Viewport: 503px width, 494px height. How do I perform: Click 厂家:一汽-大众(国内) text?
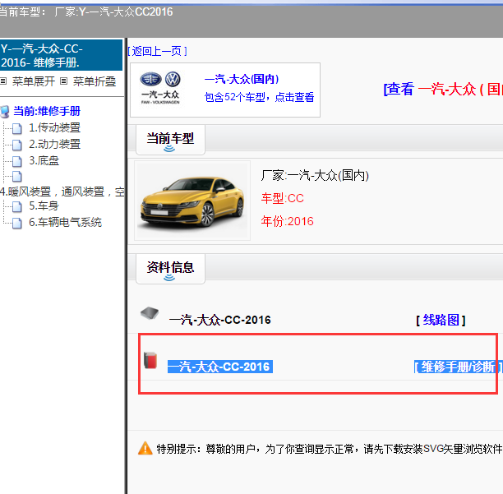pyautogui.click(x=315, y=175)
